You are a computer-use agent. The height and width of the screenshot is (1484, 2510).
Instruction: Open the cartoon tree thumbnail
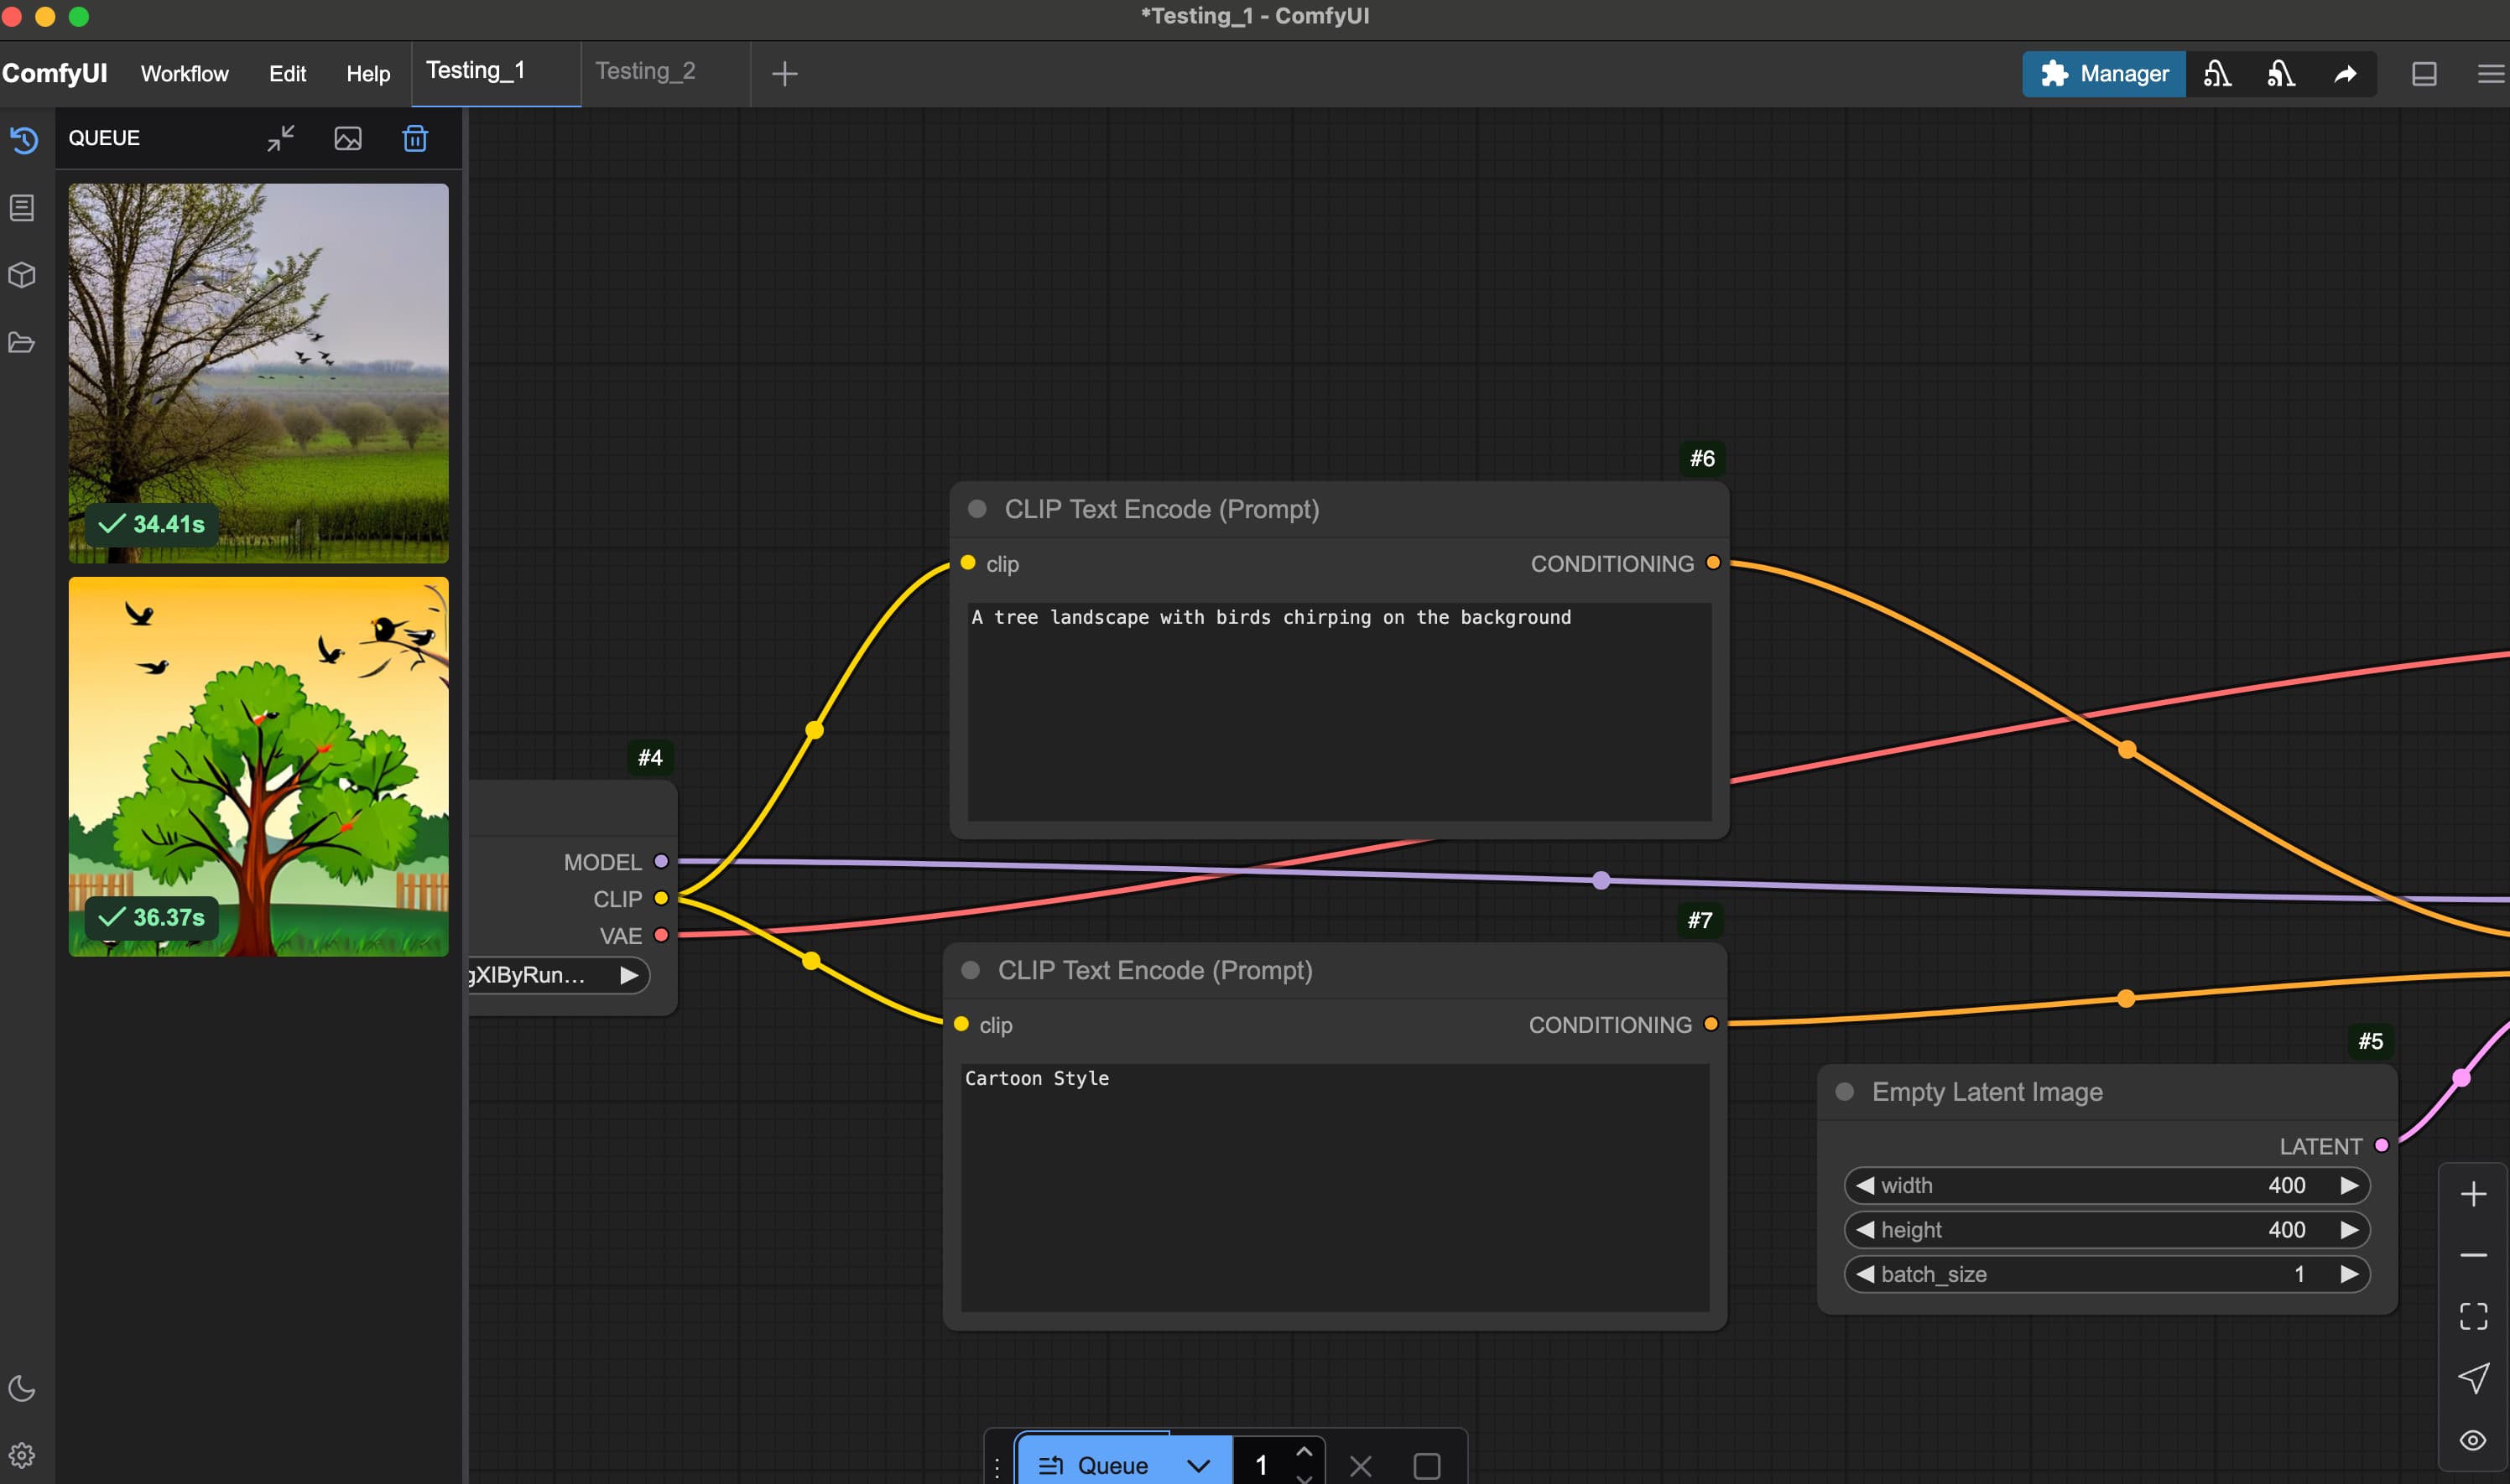(x=258, y=766)
